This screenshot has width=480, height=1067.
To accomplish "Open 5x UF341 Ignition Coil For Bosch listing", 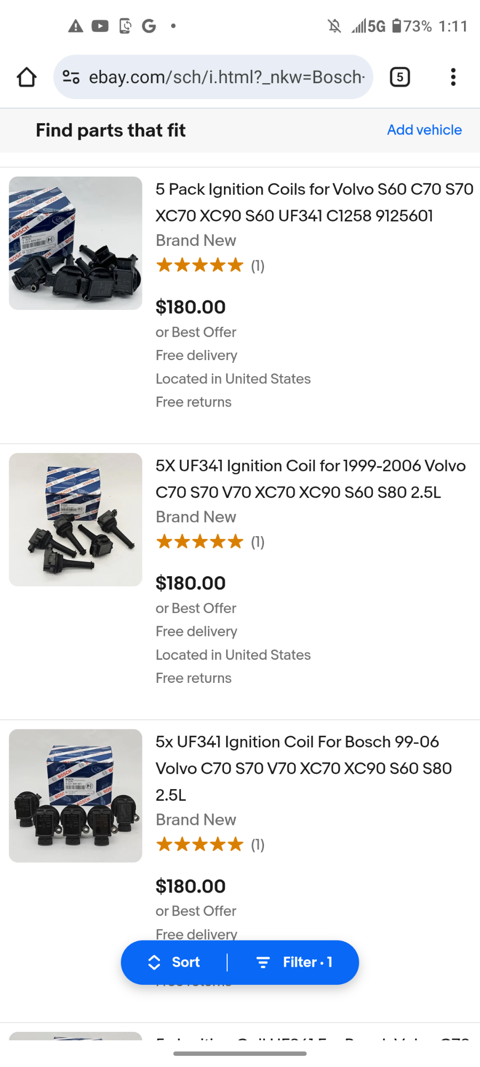I will 303,768.
